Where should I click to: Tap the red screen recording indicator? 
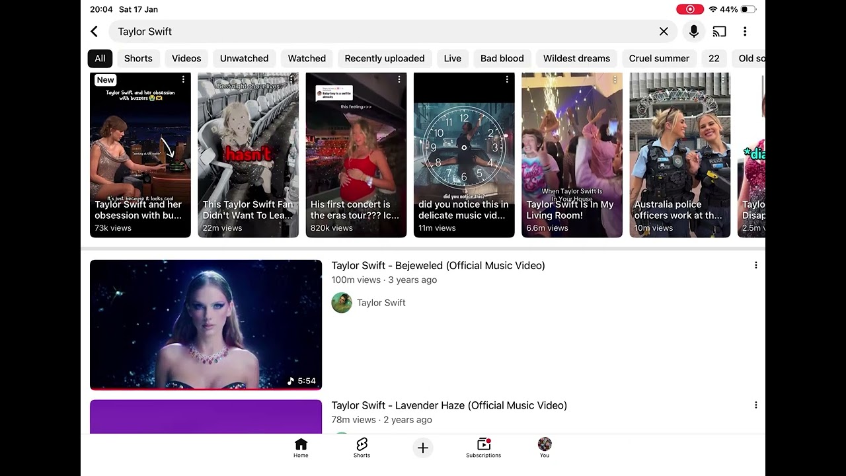(690, 9)
